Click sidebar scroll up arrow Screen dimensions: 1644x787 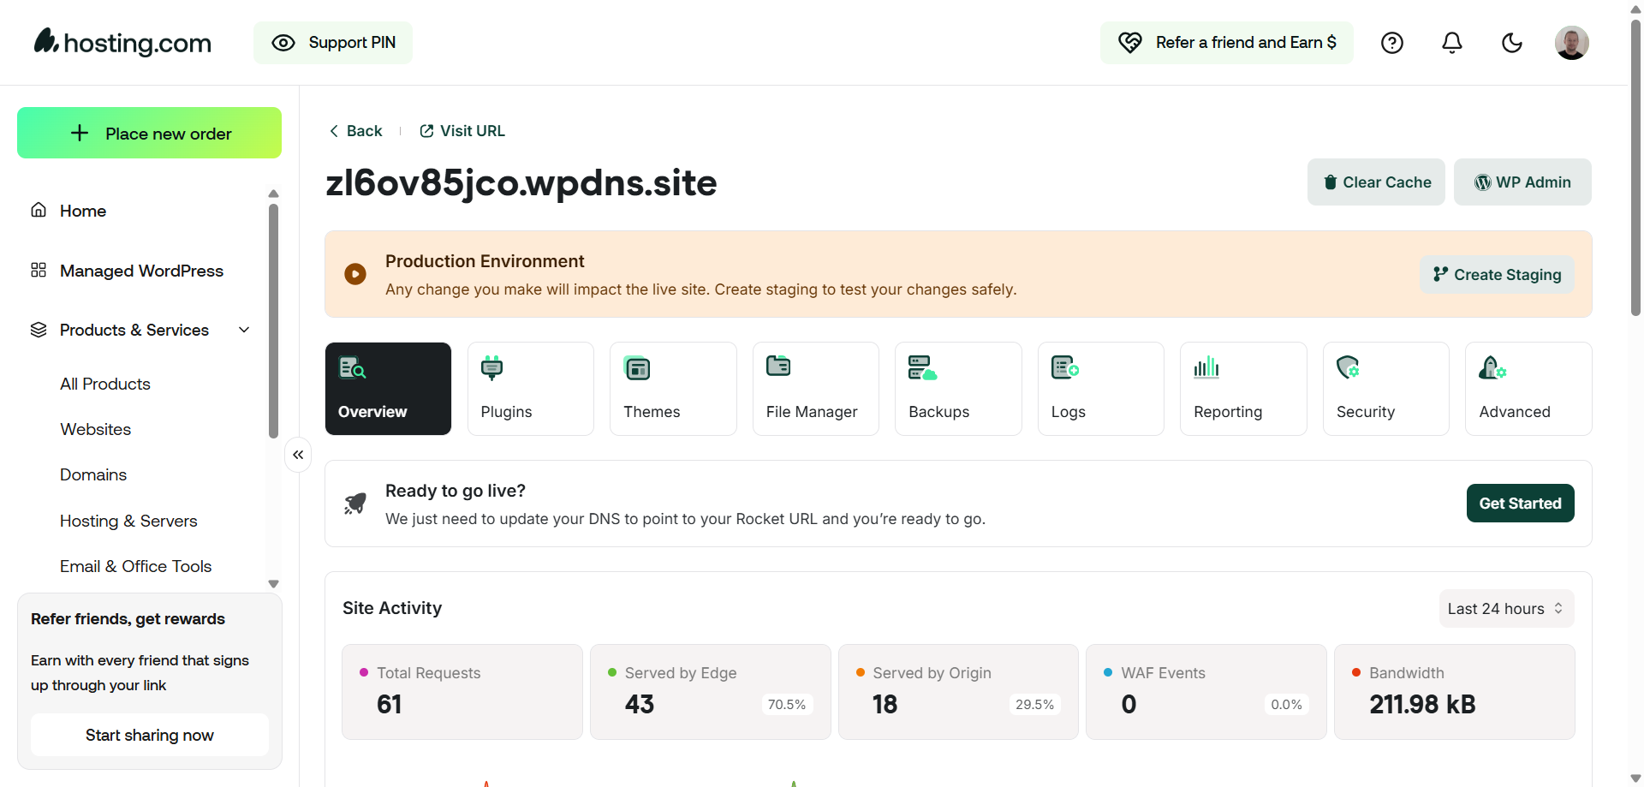click(273, 194)
